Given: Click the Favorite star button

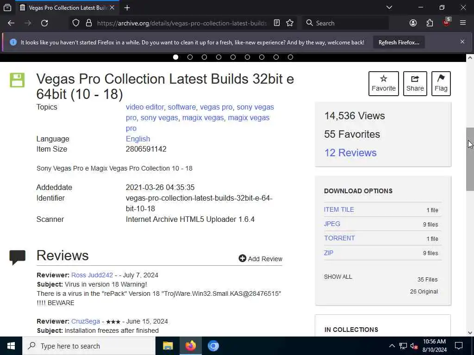Looking at the screenshot, I should 384,84.
